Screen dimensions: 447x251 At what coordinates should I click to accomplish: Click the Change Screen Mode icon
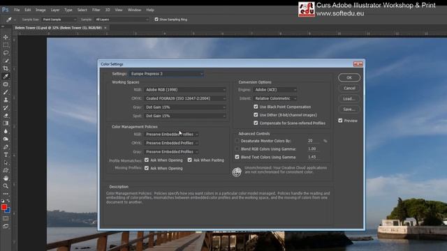tap(6, 227)
